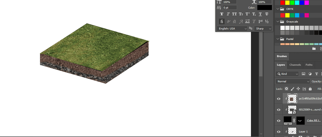Toggle Fractions (½) OpenType icon
Image resolution: width=322 pixels, height=137 pixels.
[x=267, y=21]
